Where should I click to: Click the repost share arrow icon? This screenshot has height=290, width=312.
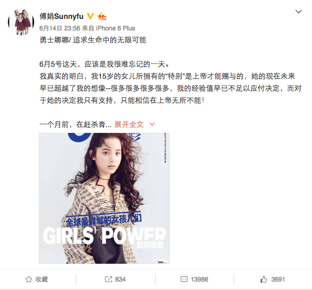[x=108, y=279]
